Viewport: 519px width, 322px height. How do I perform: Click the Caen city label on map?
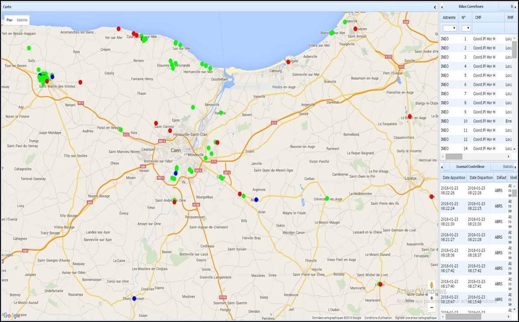[x=176, y=151]
